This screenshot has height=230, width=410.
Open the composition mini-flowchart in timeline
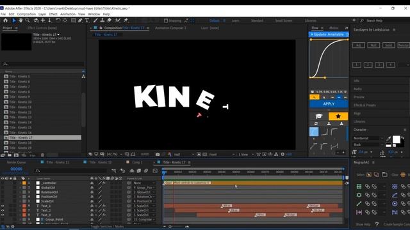[x=114, y=171]
